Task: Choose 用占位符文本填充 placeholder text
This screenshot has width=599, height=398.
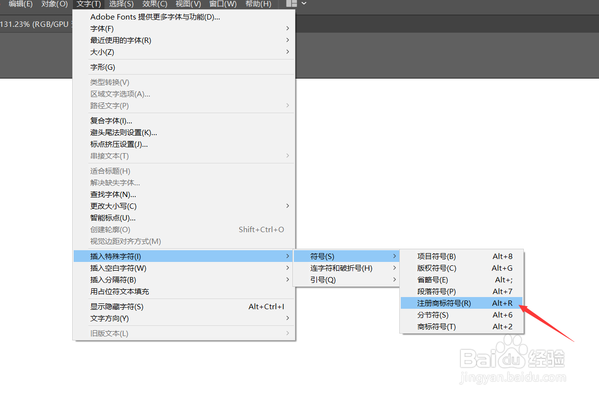Action: coord(119,291)
